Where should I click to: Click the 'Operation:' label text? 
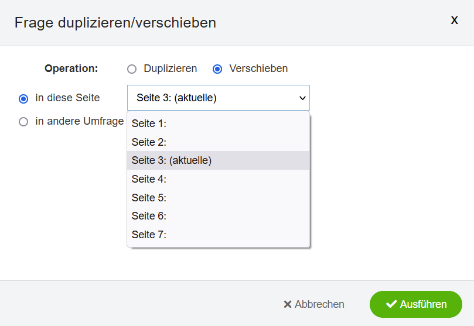coord(71,68)
